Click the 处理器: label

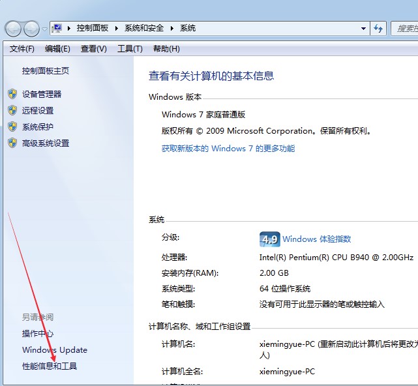tap(174, 258)
